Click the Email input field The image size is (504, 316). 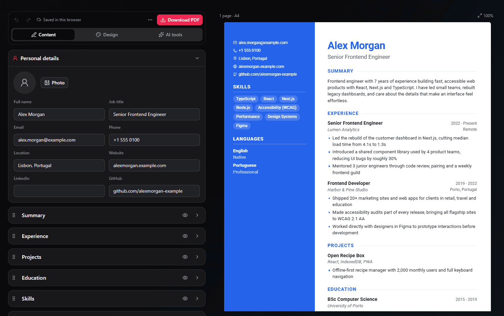tap(59, 140)
